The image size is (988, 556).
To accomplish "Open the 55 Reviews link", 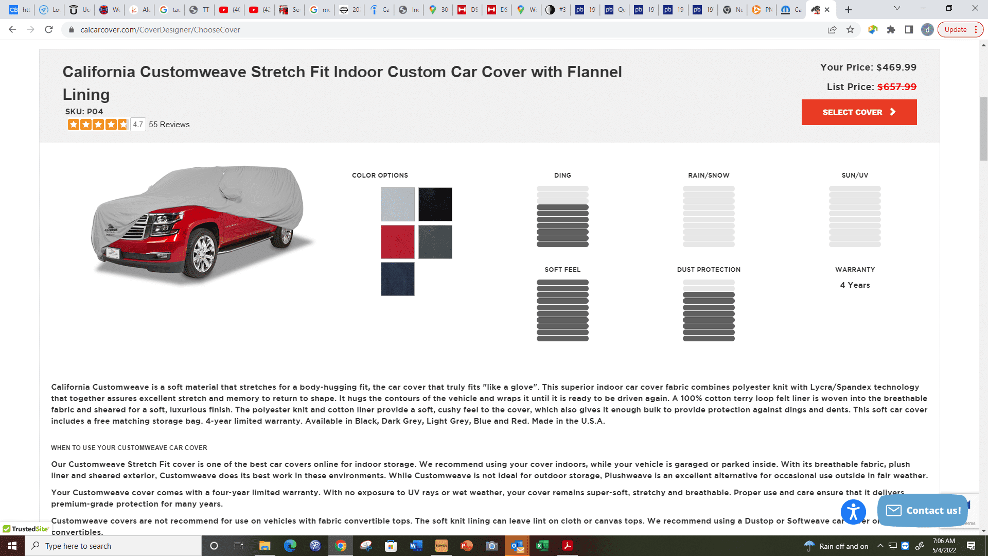I will [169, 125].
